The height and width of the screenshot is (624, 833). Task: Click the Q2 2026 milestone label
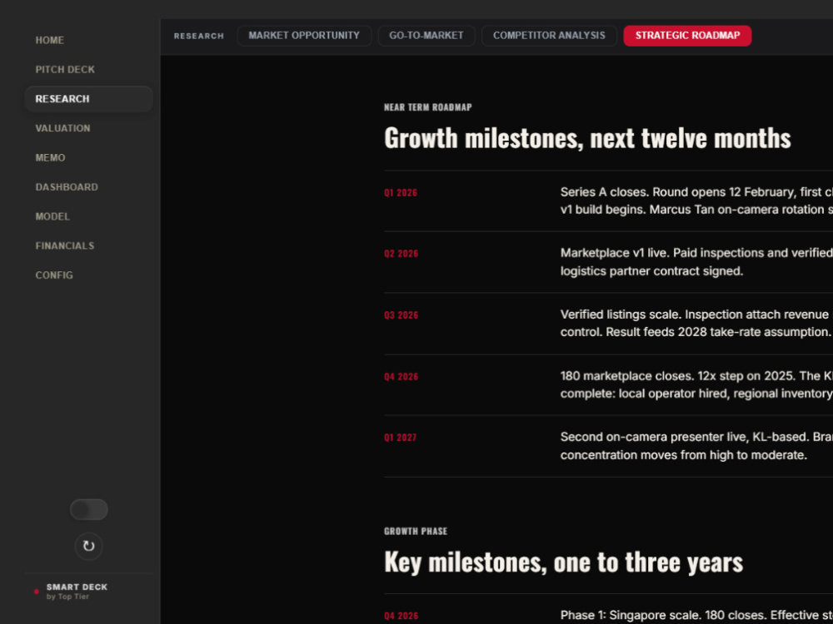tap(402, 254)
